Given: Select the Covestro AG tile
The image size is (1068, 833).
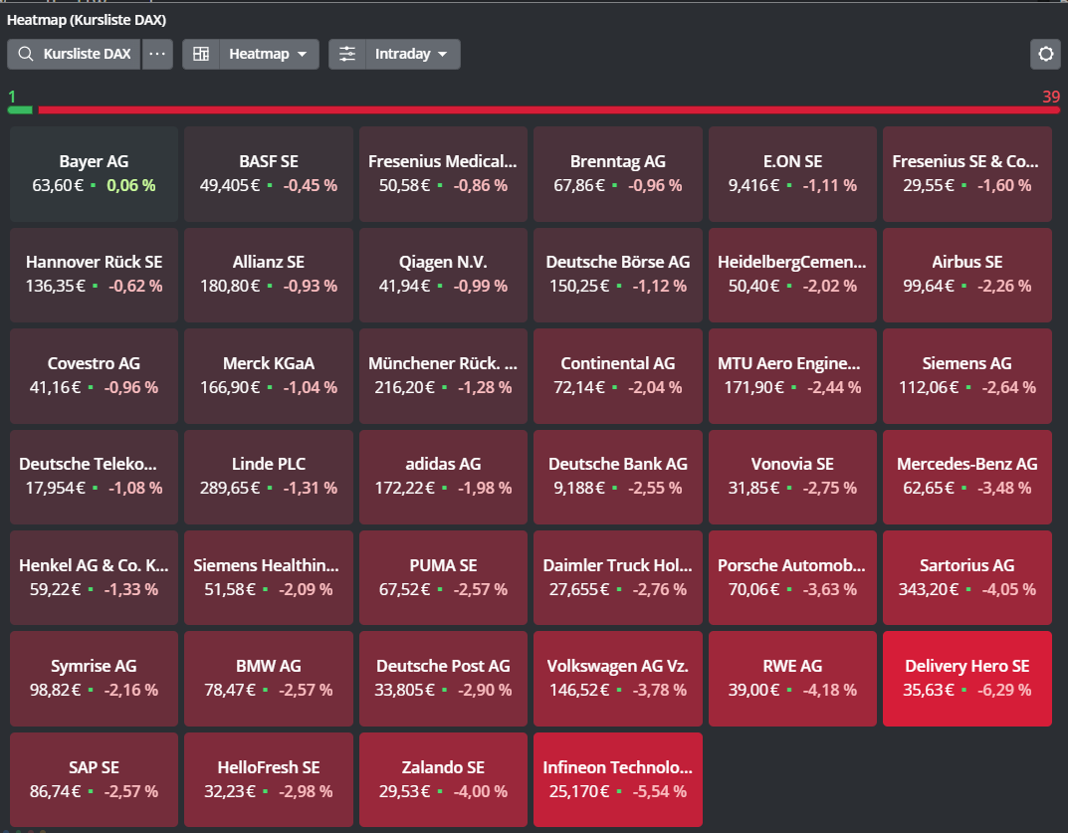Looking at the screenshot, I should [94, 376].
